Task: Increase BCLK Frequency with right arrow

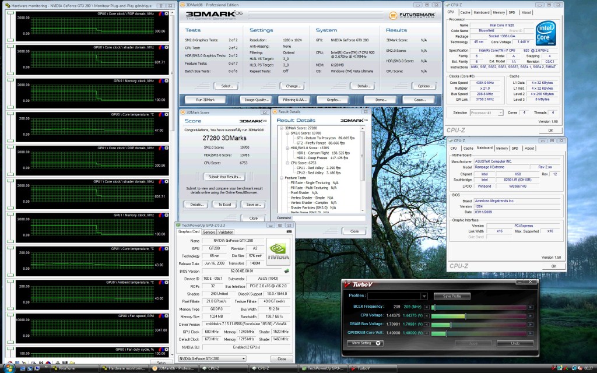Action: click(x=530, y=307)
